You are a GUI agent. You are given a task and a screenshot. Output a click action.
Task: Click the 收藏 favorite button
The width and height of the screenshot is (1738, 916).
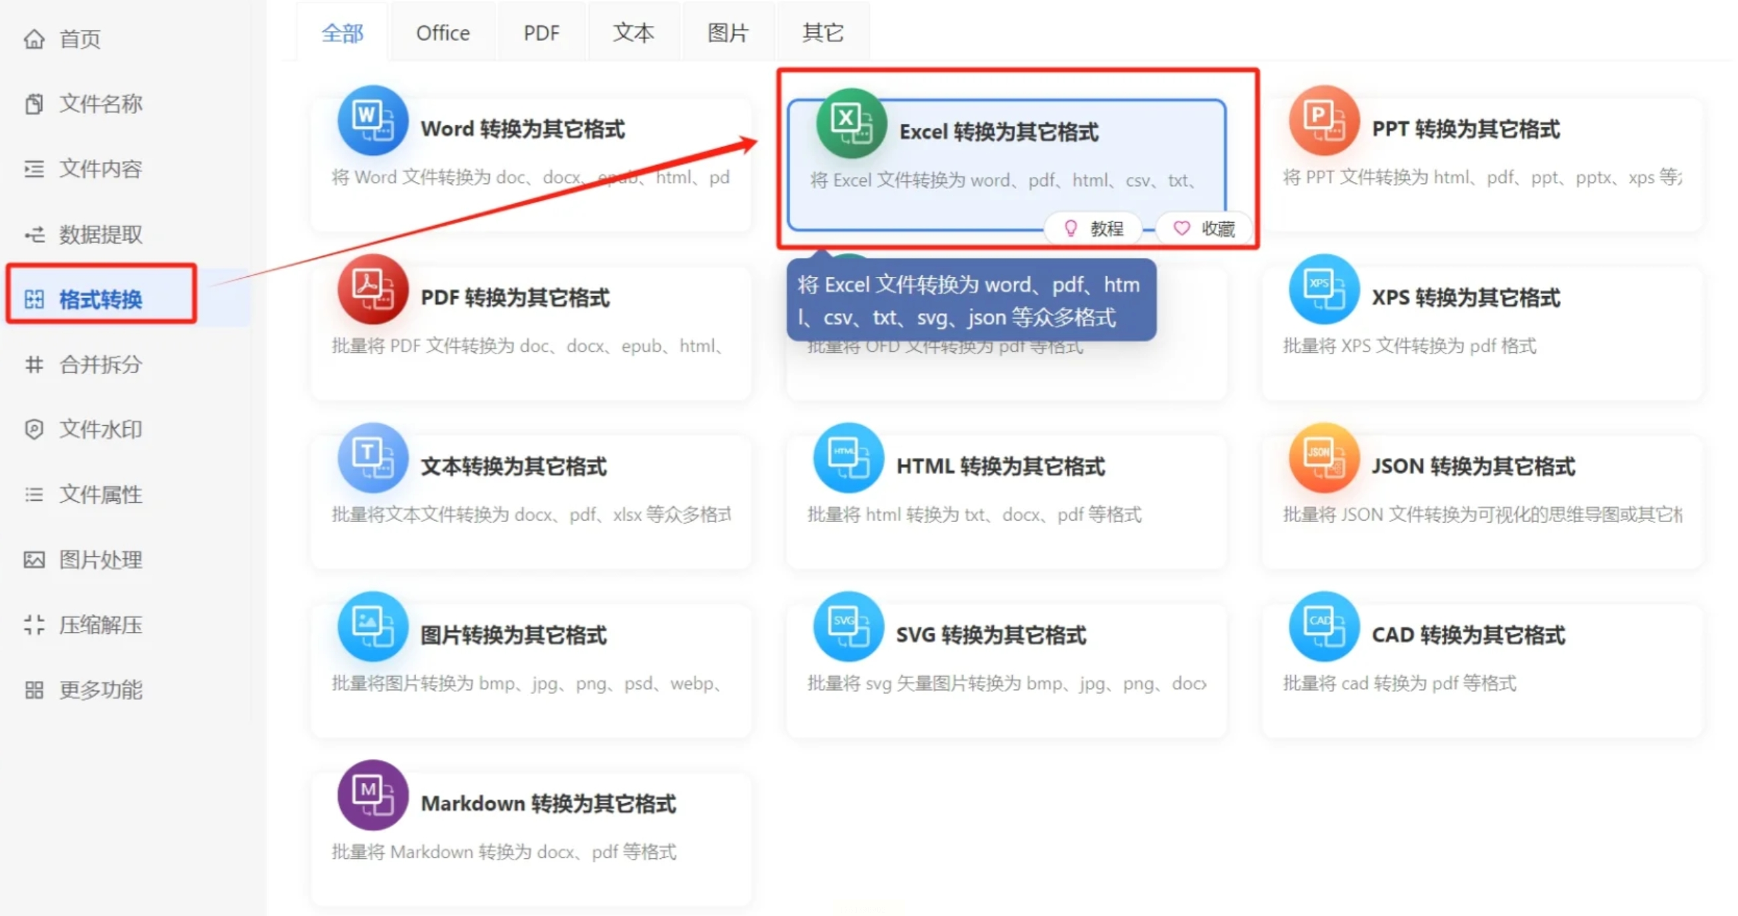(1205, 229)
